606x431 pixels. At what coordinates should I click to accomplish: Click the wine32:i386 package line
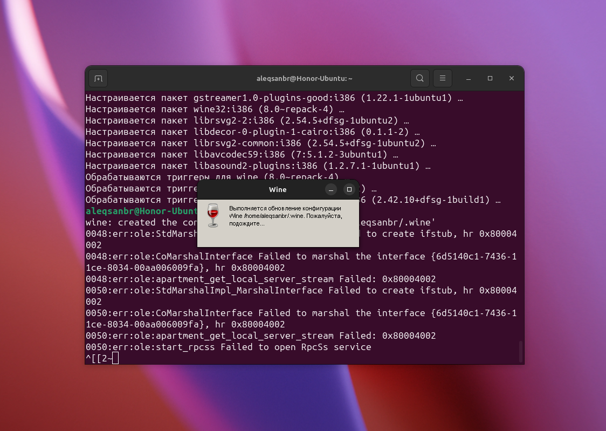tap(215, 110)
